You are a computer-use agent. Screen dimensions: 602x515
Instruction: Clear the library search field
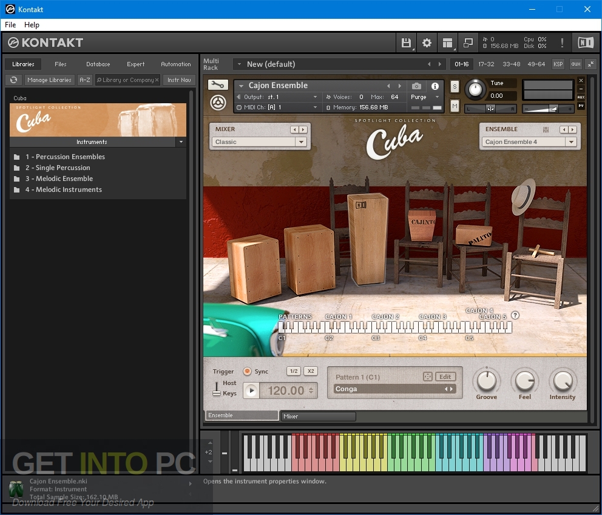157,80
